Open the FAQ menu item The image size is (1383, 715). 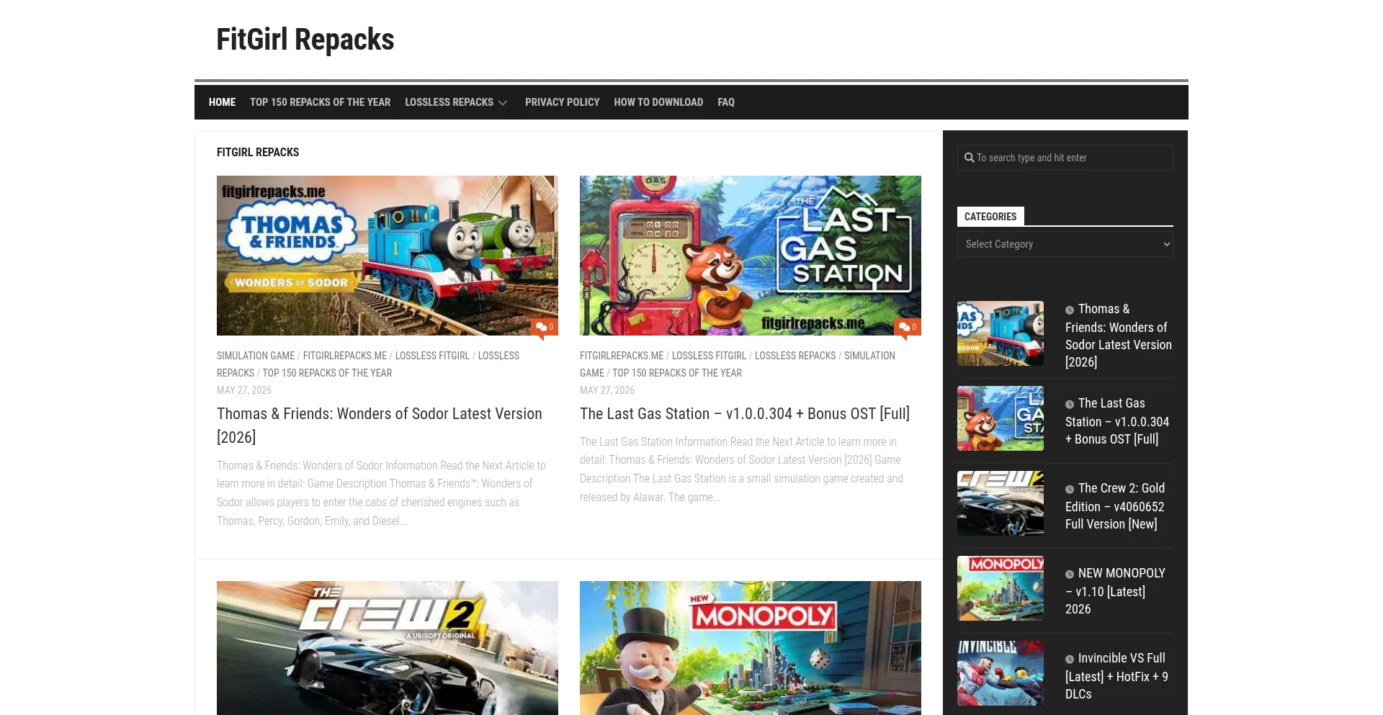pos(726,102)
